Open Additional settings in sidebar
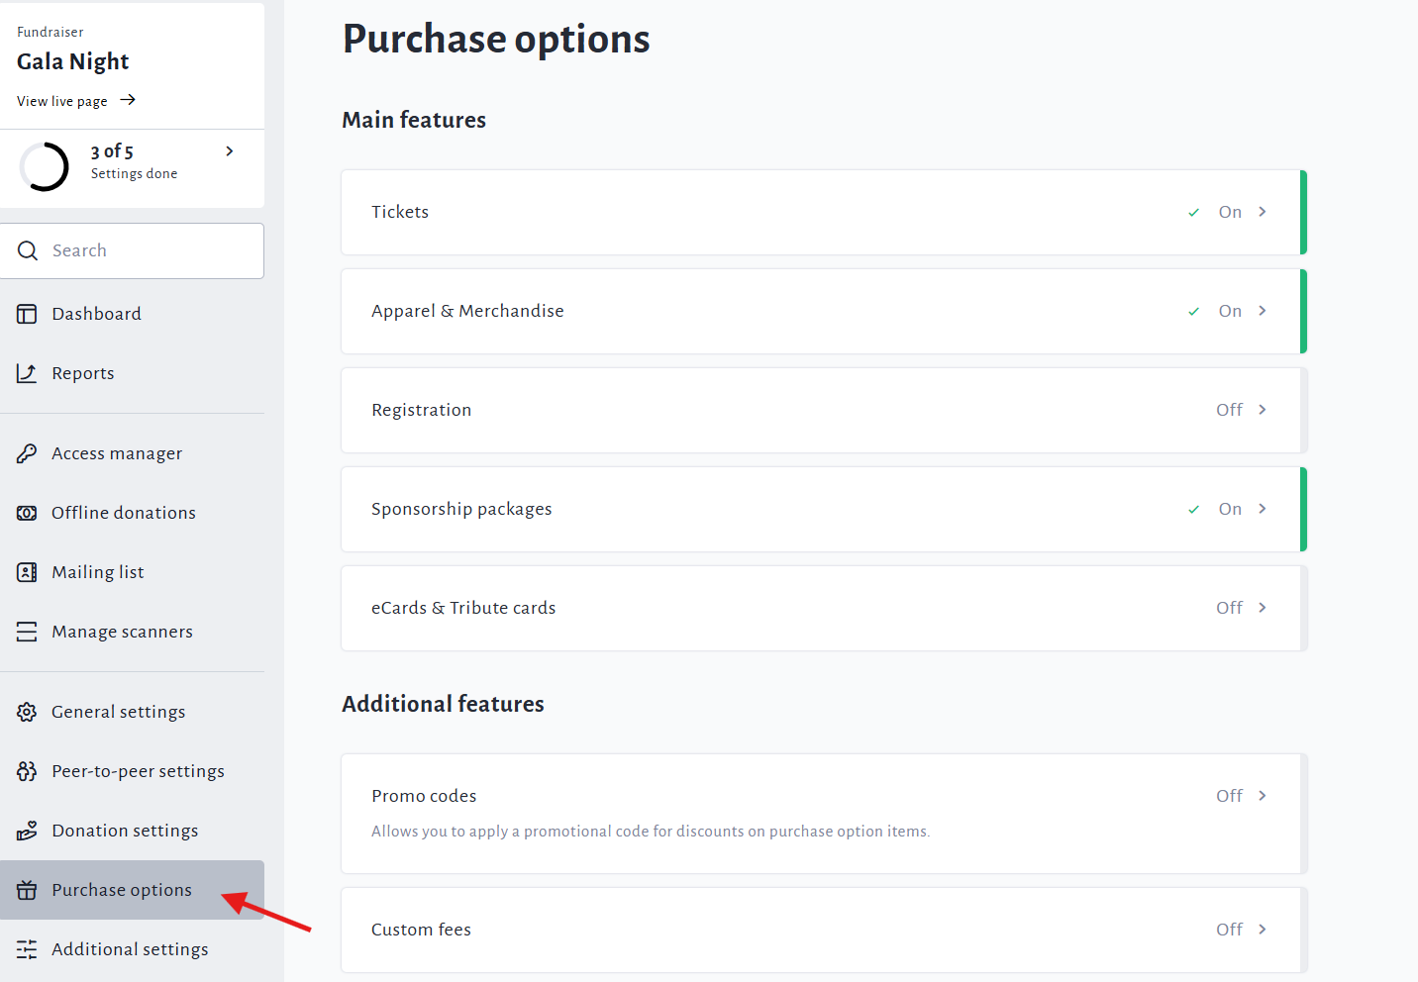 point(130,949)
